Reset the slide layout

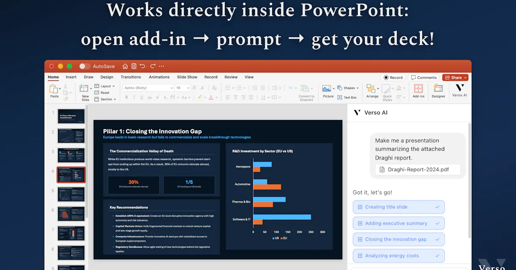(101, 93)
